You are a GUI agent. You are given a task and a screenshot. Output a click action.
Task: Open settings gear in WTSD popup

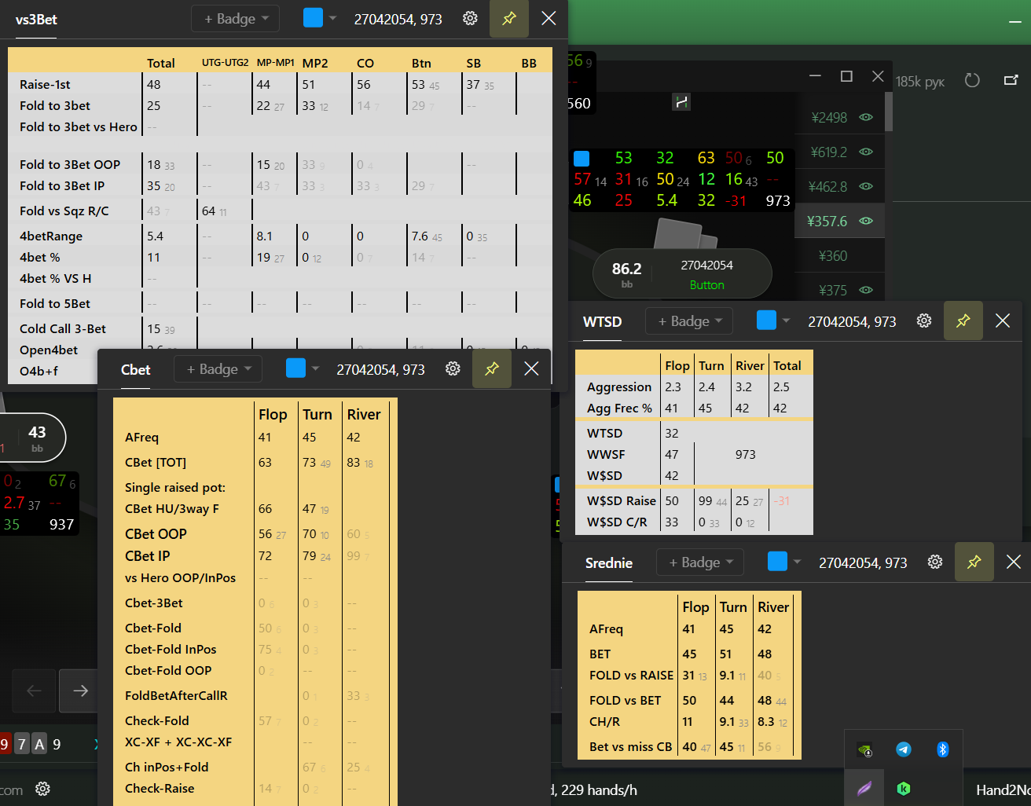click(x=924, y=321)
